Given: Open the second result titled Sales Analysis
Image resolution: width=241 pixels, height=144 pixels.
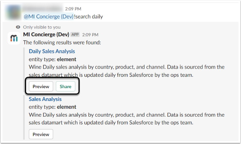Looking at the screenshot, I should click(45, 99).
